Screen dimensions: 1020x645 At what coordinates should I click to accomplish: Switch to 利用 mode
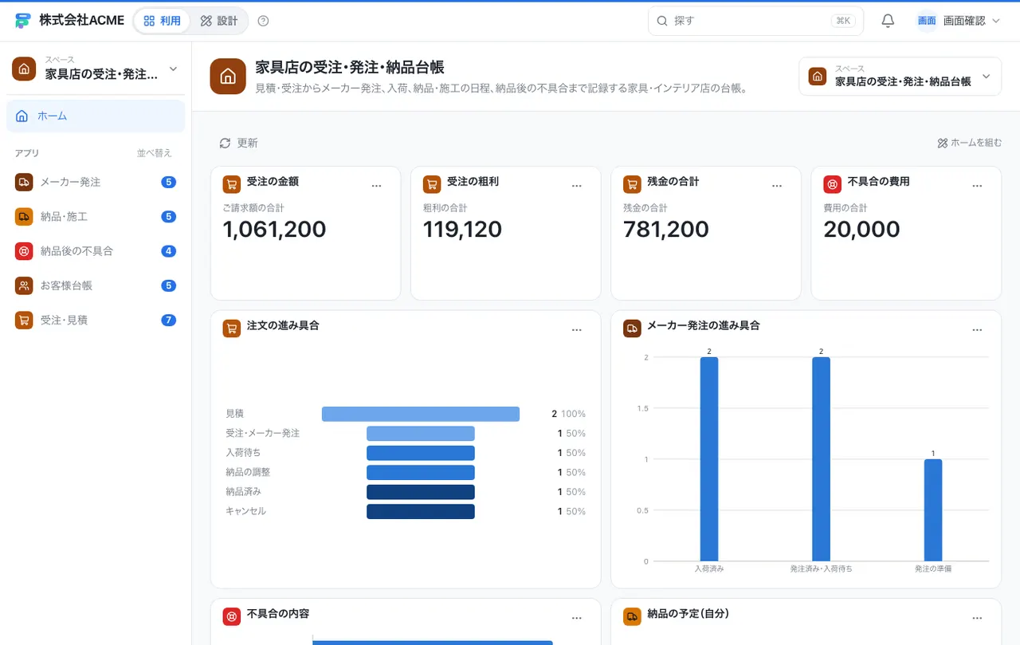click(162, 21)
